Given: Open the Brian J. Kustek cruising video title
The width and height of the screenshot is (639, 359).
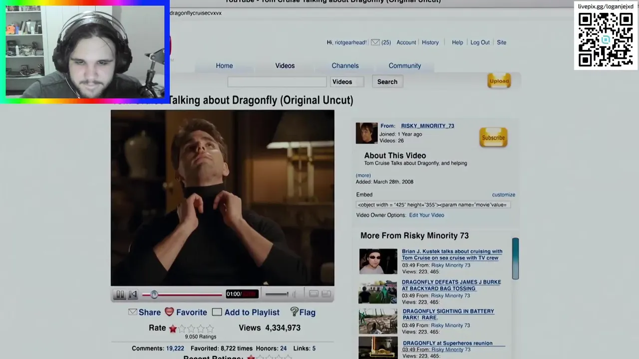Looking at the screenshot, I should [x=452, y=255].
